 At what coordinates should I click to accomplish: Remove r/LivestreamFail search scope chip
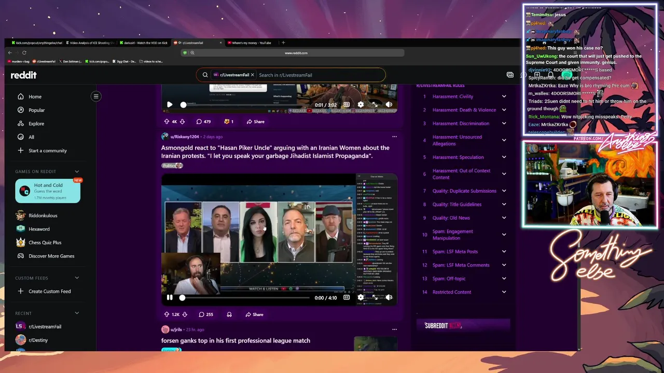coord(253,75)
